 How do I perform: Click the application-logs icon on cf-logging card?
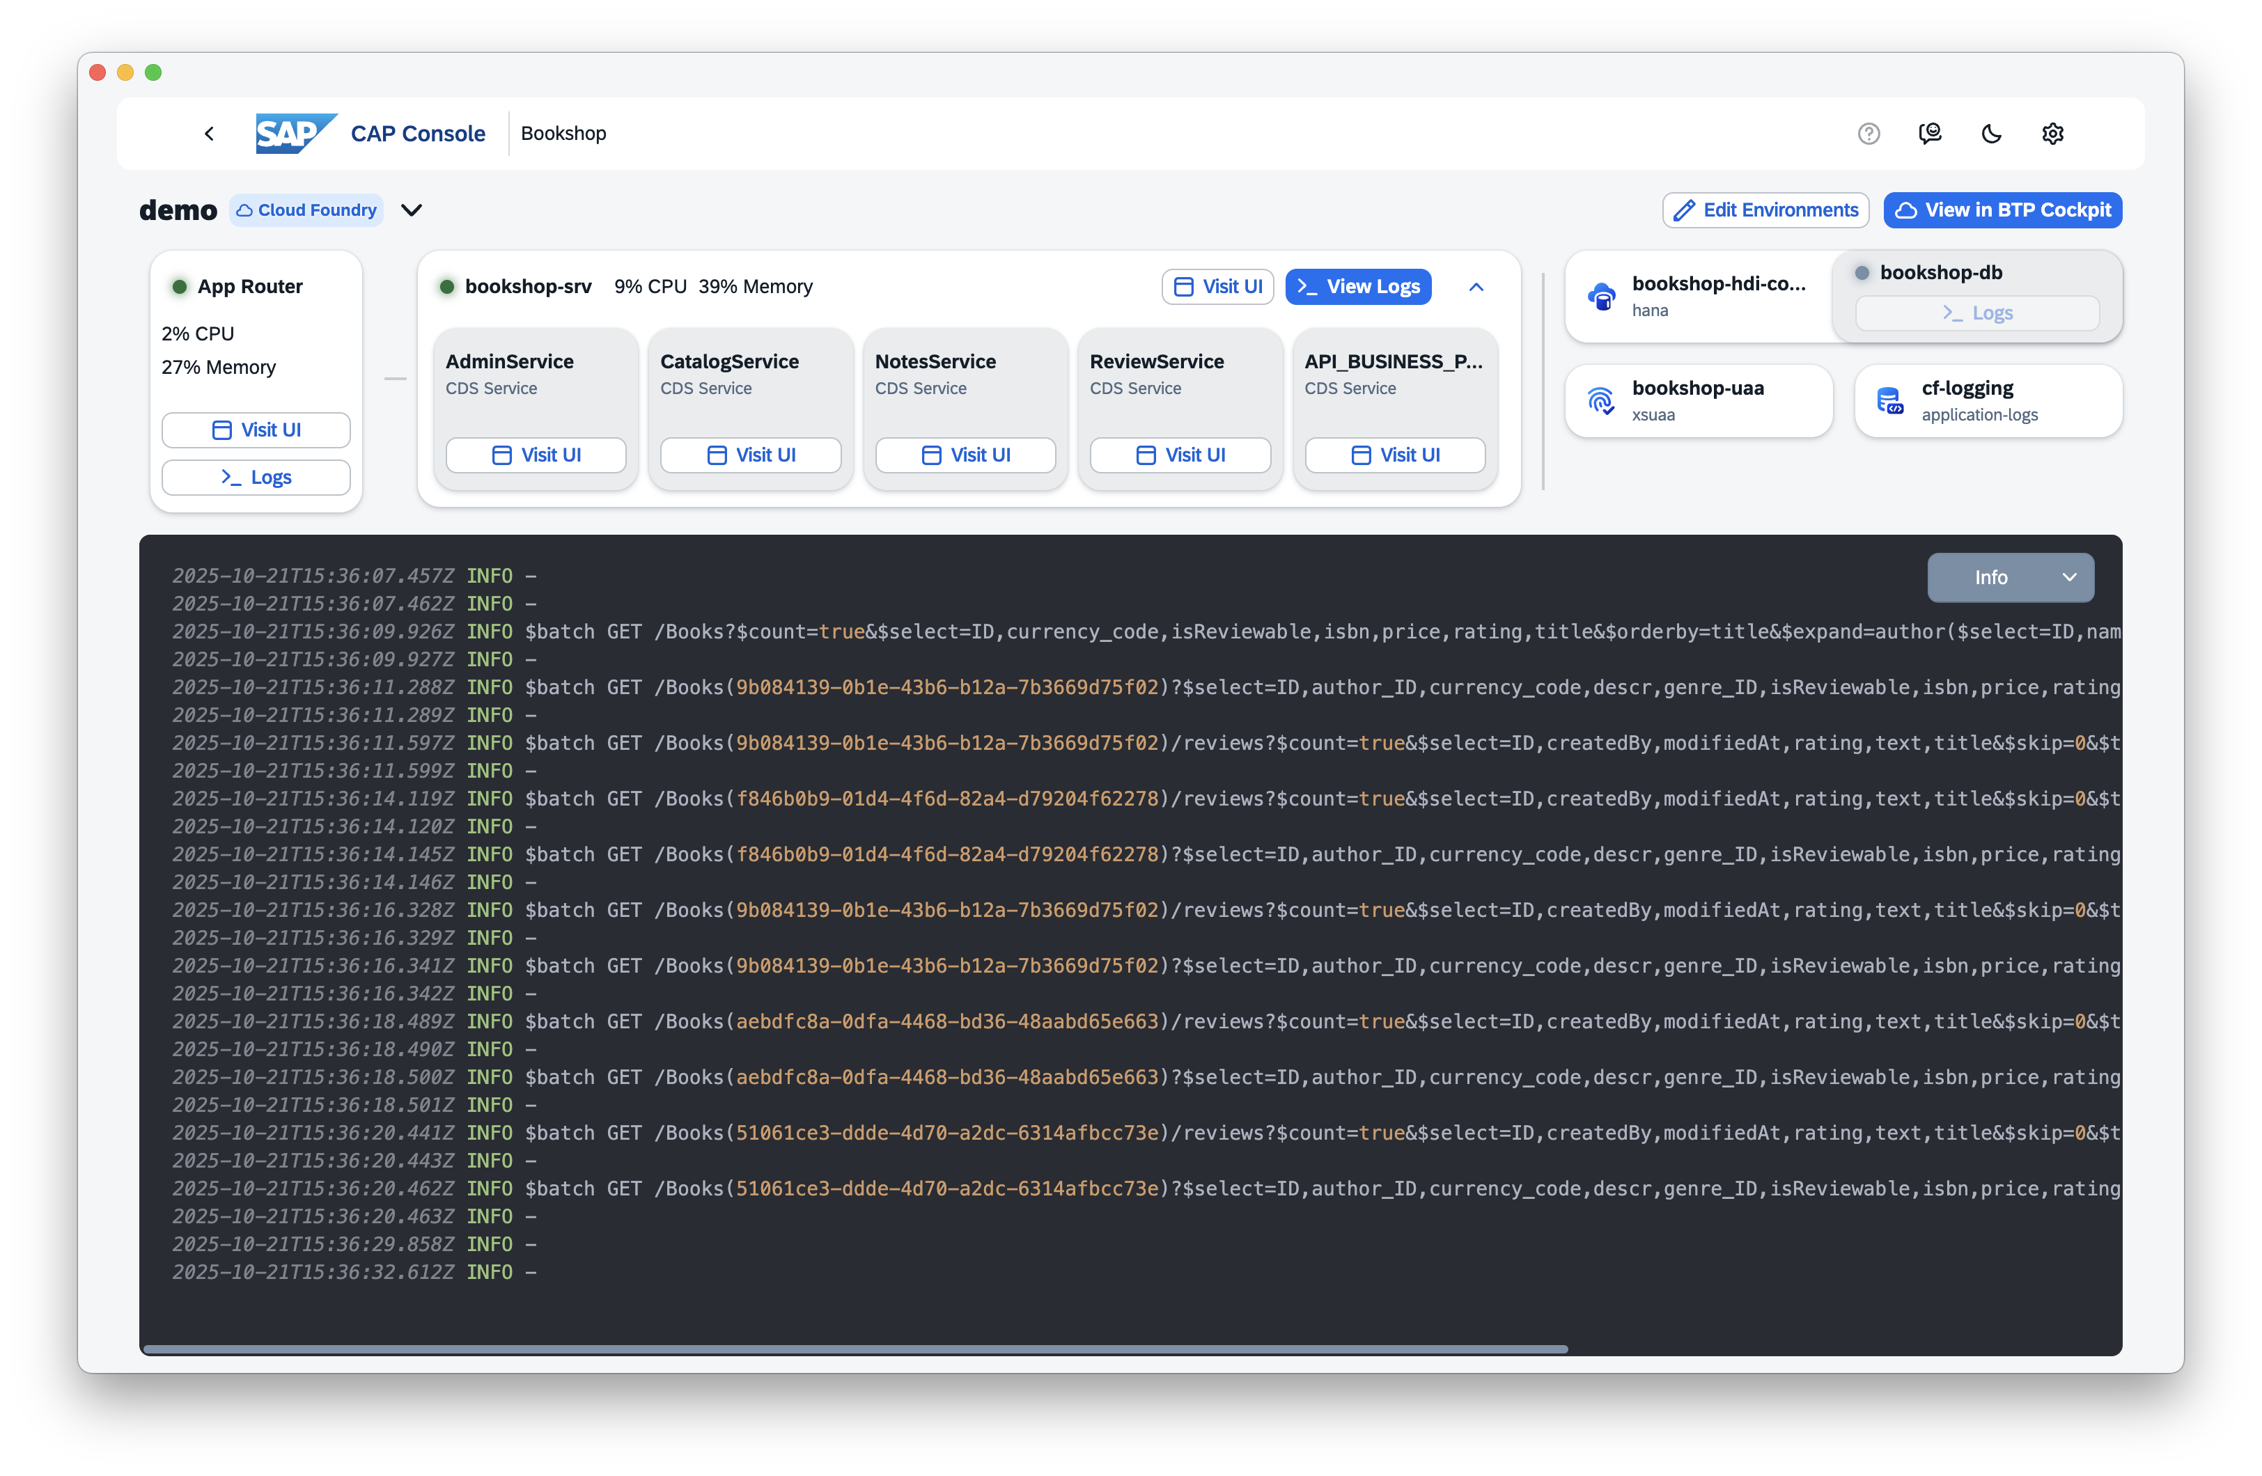1889,400
